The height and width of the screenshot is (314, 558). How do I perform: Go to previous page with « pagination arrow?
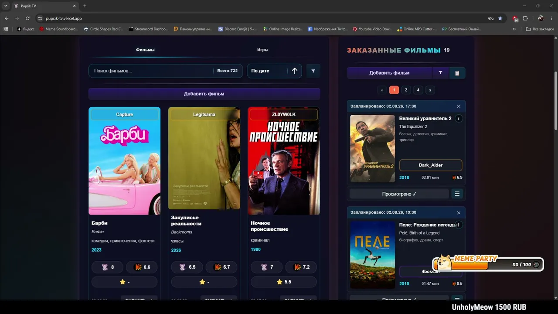point(382,90)
